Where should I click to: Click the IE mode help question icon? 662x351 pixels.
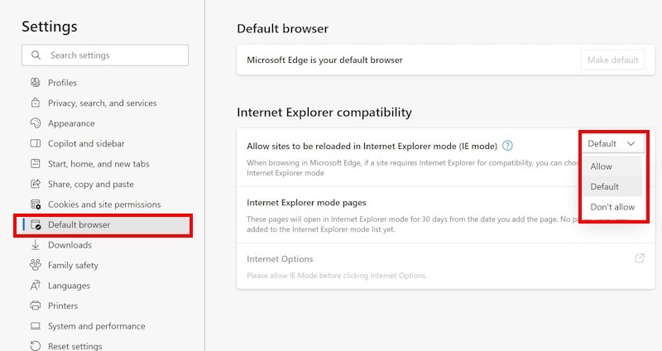[x=508, y=147]
